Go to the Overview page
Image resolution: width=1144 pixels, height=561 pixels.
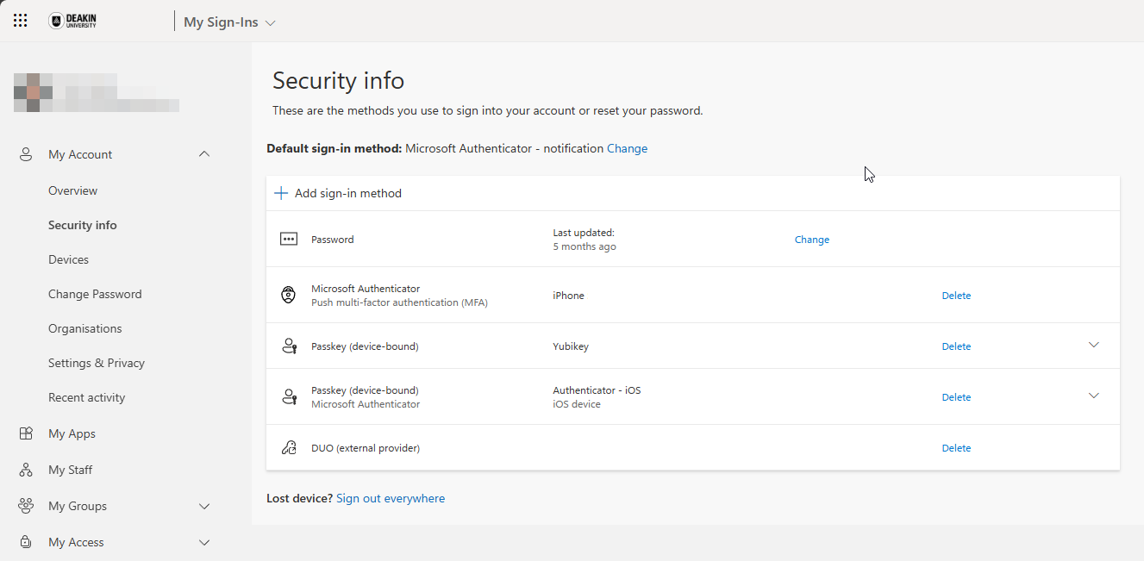coord(72,190)
